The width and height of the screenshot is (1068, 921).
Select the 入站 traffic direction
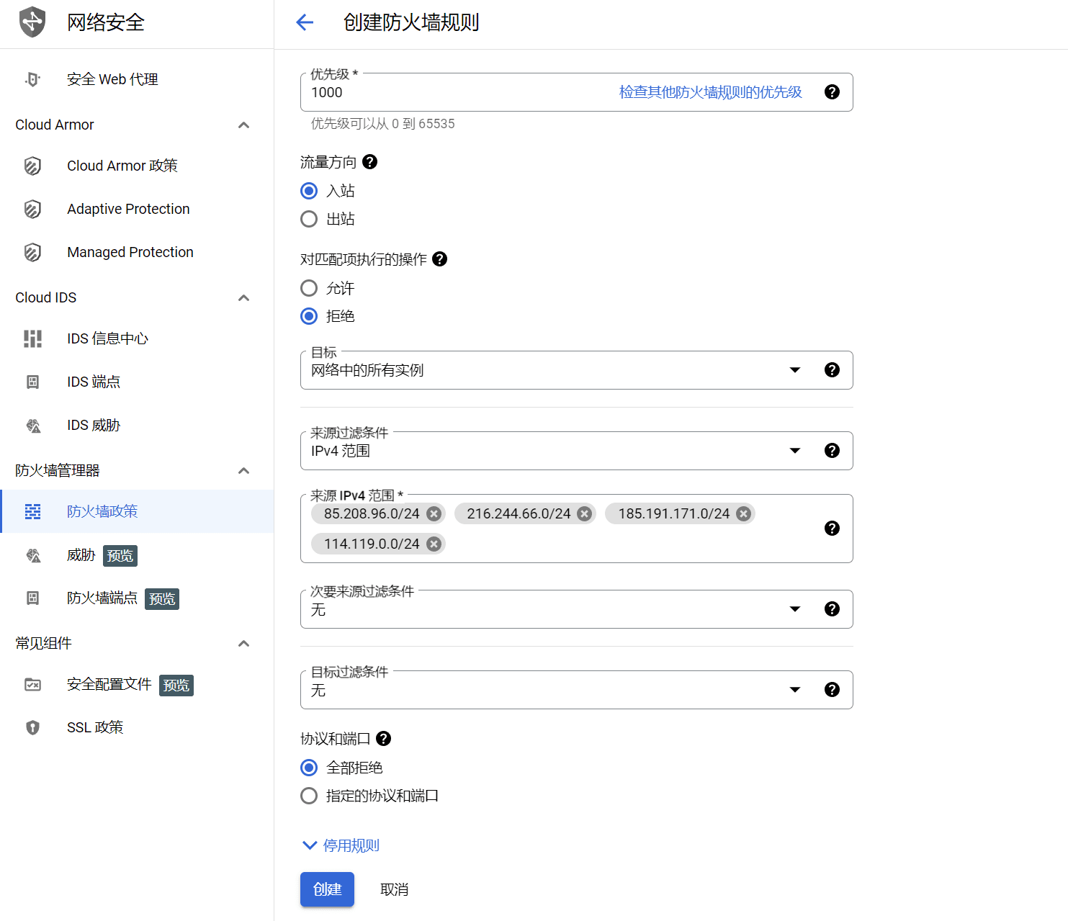309,191
